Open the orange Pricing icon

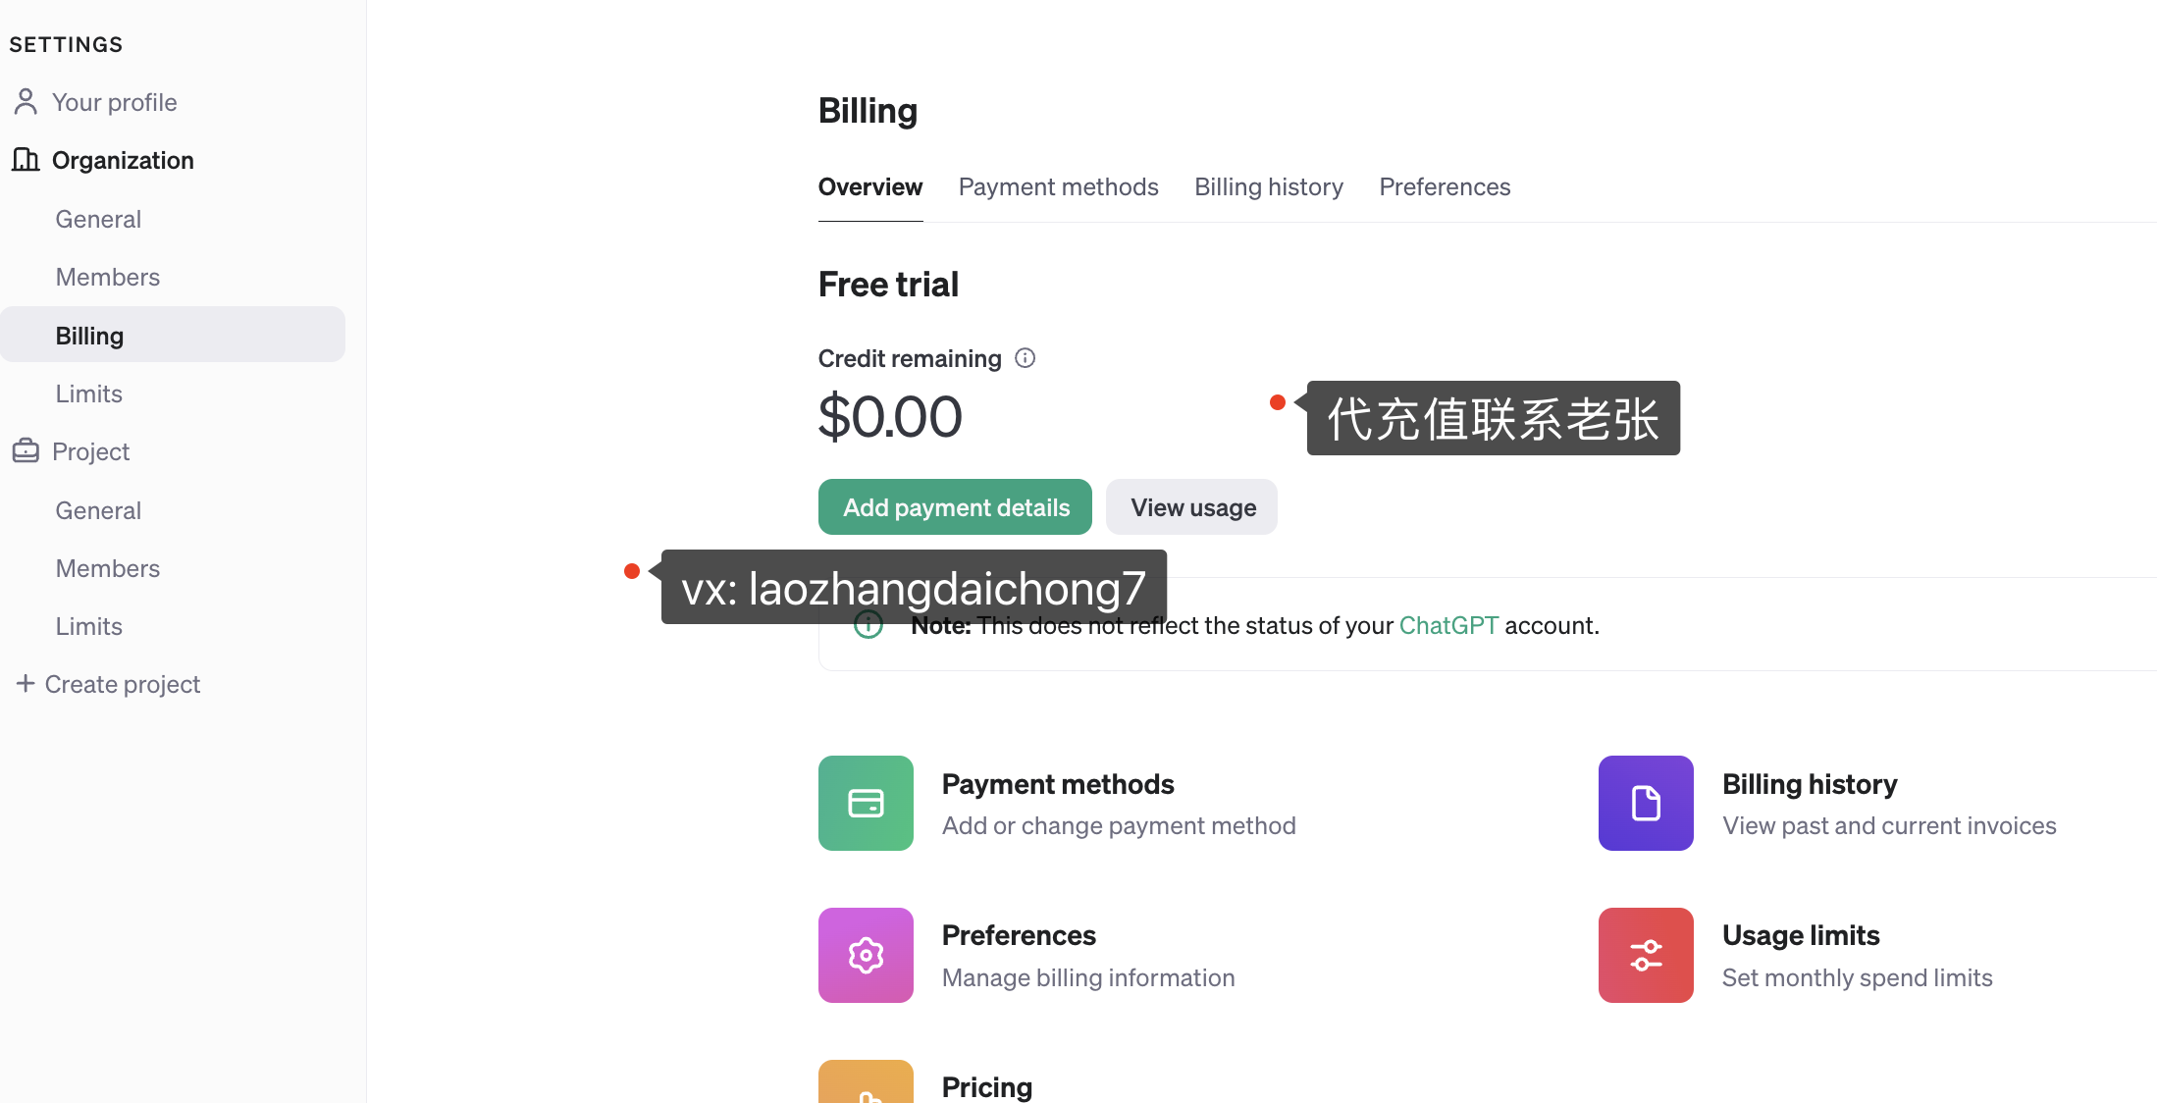(x=866, y=1081)
